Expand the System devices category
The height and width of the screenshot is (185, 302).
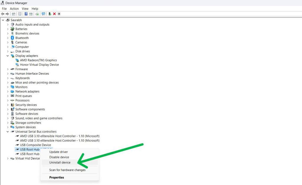(x=8, y=127)
